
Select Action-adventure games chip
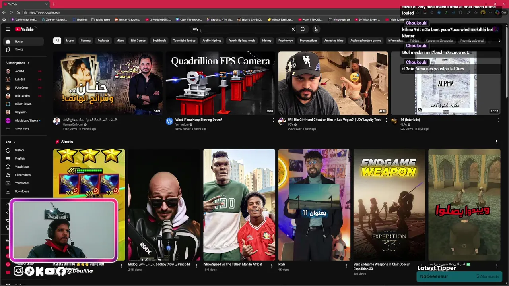[365, 41]
